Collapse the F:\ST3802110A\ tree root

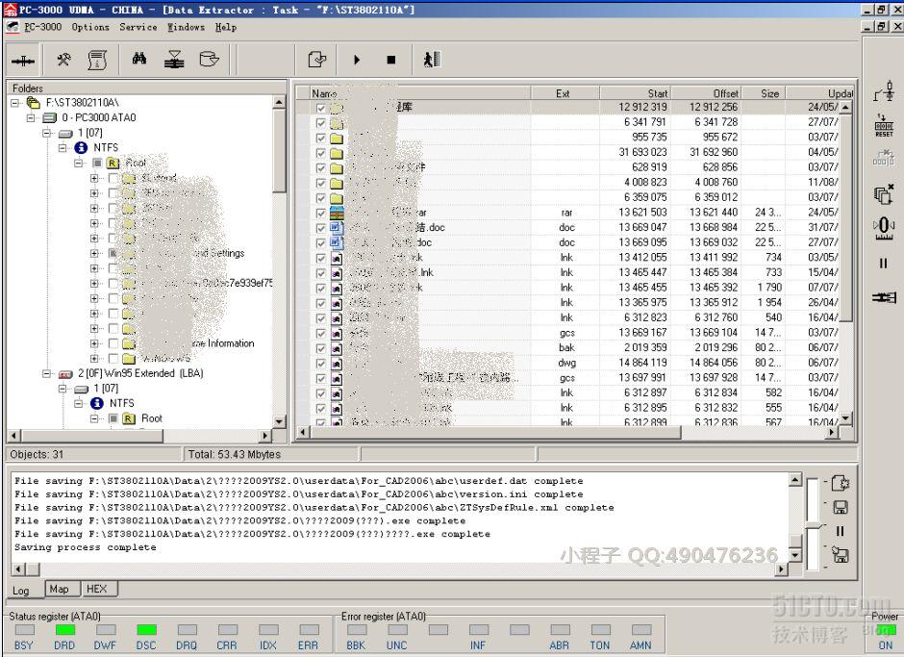15,103
